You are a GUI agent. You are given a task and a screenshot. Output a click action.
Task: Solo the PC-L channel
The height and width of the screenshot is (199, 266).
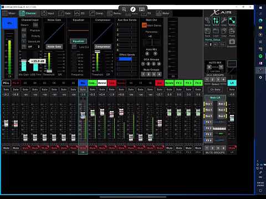coord(6,90)
